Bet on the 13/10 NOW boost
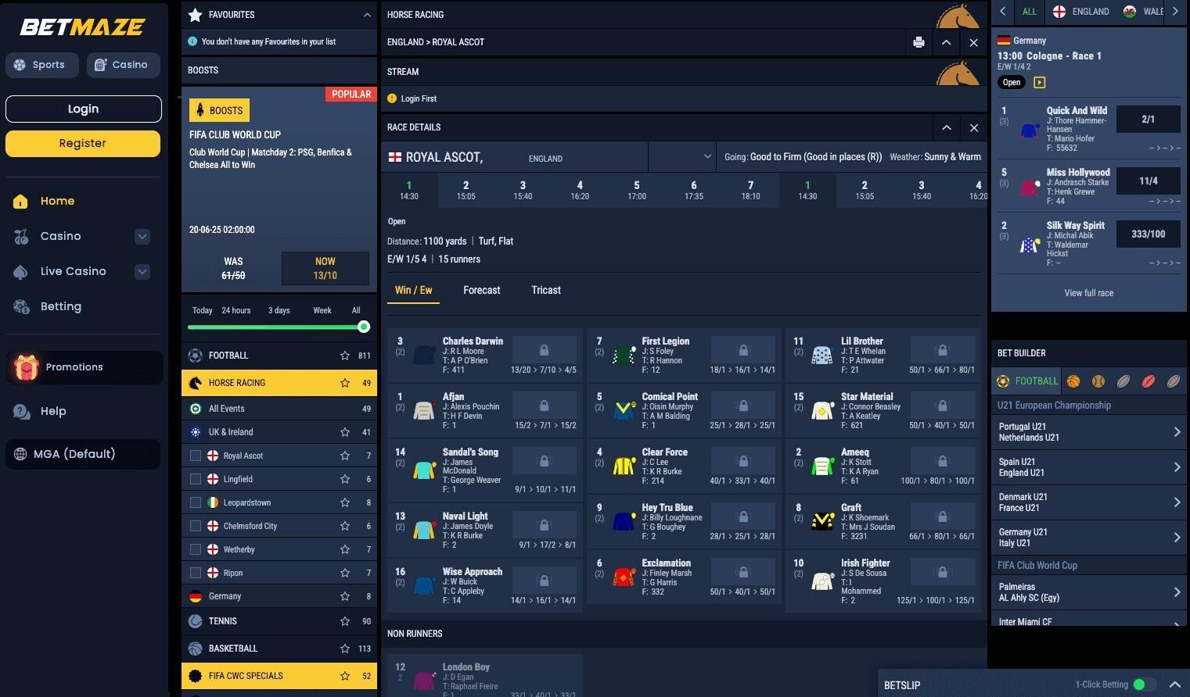Screen dimensions: 1190x697 click(x=325, y=268)
